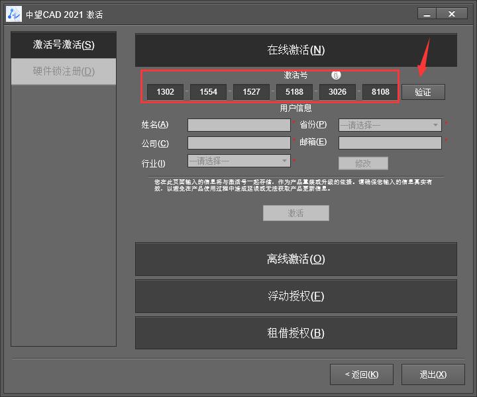This screenshot has width=477, height=397.
Task: Close the activation window
Action: tap(452, 14)
